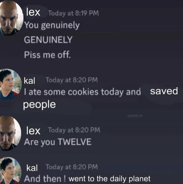The width and height of the screenshot is (183, 184).
Task: Select the "Are you TWELVE" message
Action: coord(58,142)
